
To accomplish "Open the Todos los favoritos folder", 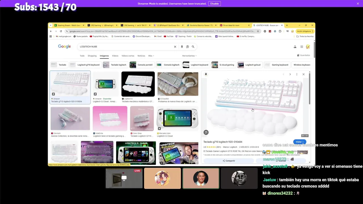I will [x=305, y=36].
